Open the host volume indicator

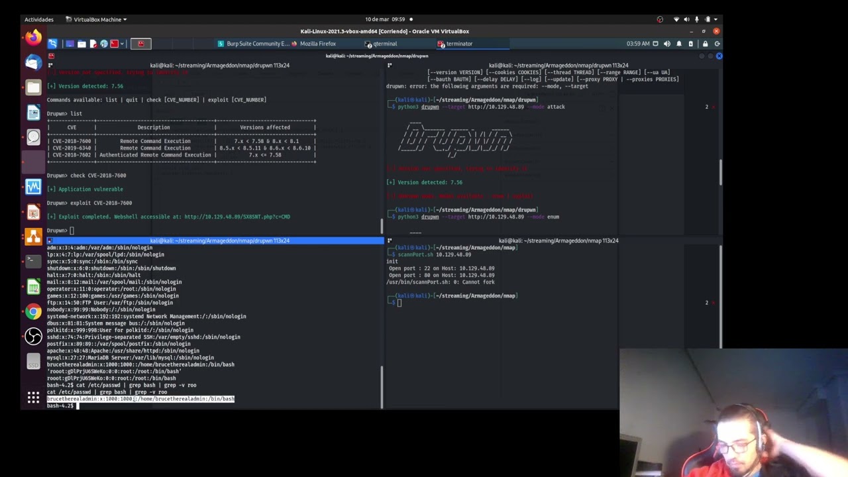686,19
